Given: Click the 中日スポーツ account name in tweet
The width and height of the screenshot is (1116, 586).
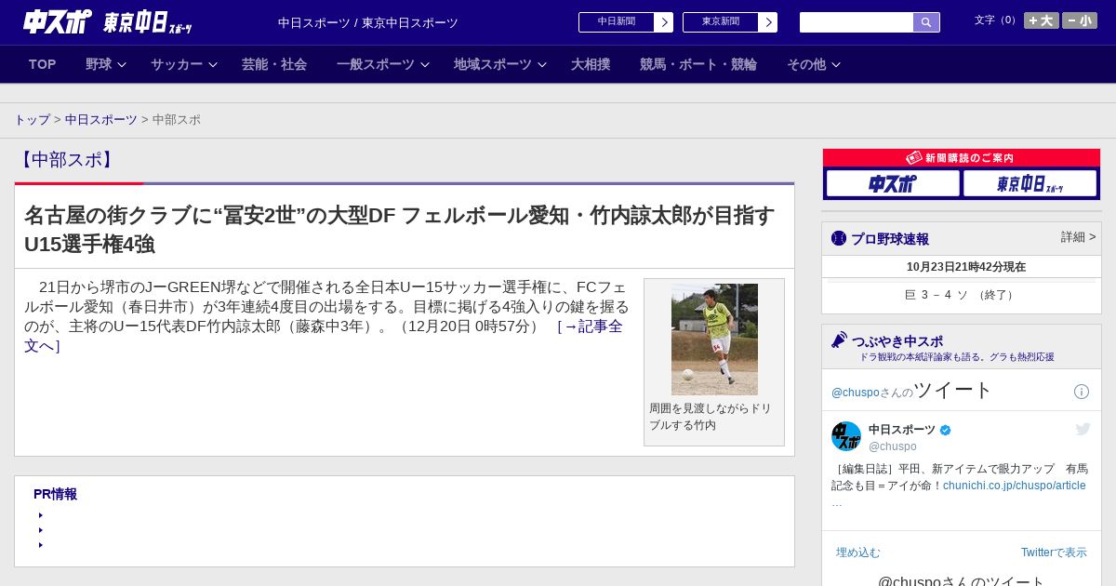Looking at the screenshot, I should [x=902, y=430].
